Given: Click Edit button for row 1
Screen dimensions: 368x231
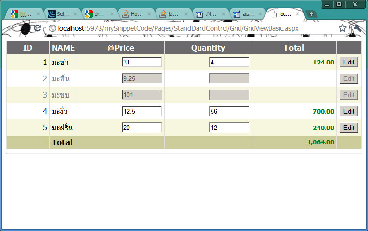Looking at the screenshot, I should [x=349, y=62].
